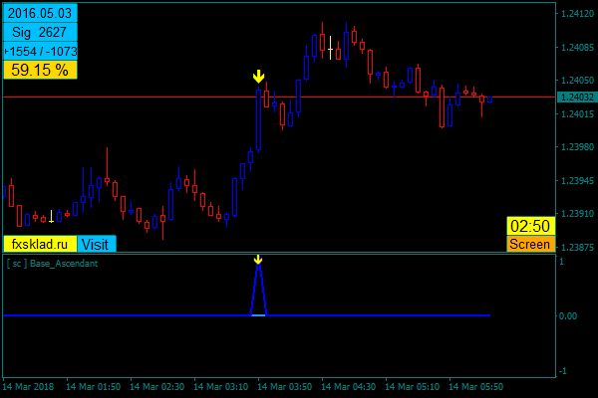This screenshot has height=398, width=598.
Task: Click the 1.24120 price scale value
Action: [577, 14]
